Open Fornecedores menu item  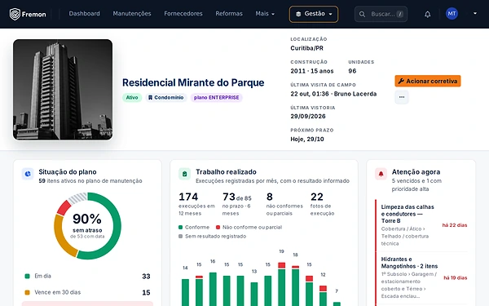(x=183, y=14)
